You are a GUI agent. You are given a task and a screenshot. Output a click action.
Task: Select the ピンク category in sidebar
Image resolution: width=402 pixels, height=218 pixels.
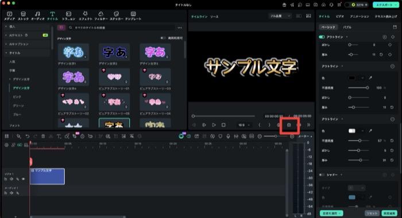pos(17,97)
